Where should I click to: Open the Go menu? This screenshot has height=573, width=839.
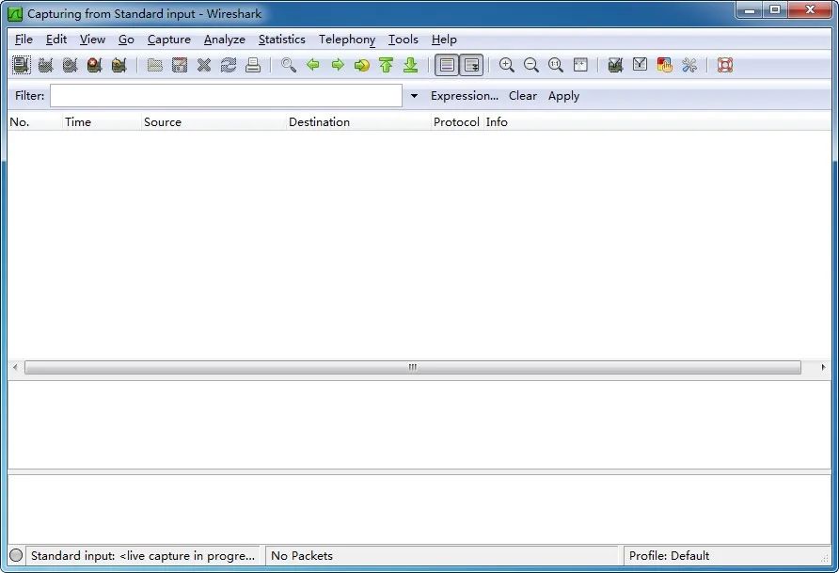click(x=126, y=40)
